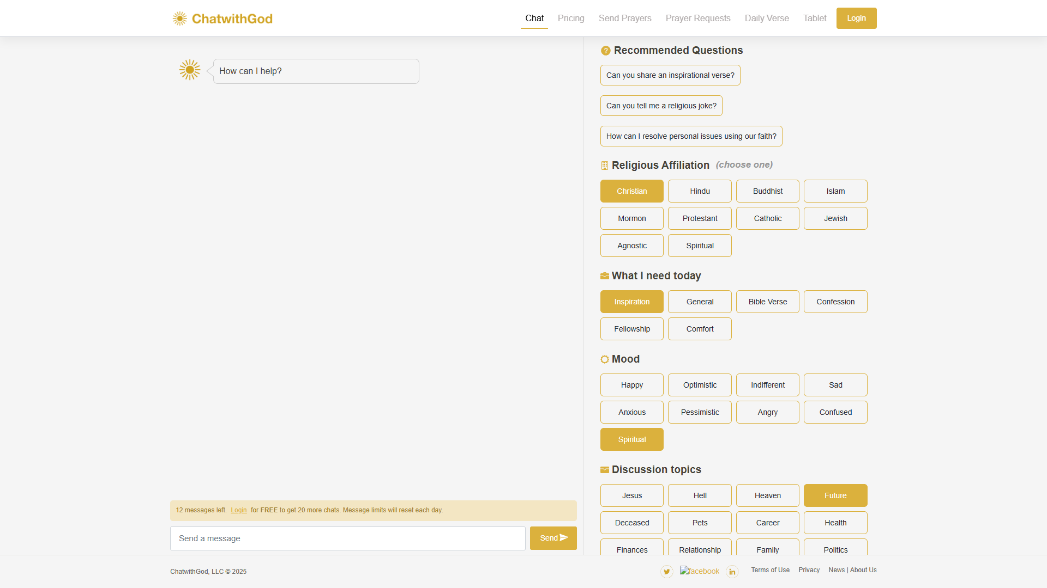
Task: Pick the Hell discussion topic
Action: coord(700,495)
